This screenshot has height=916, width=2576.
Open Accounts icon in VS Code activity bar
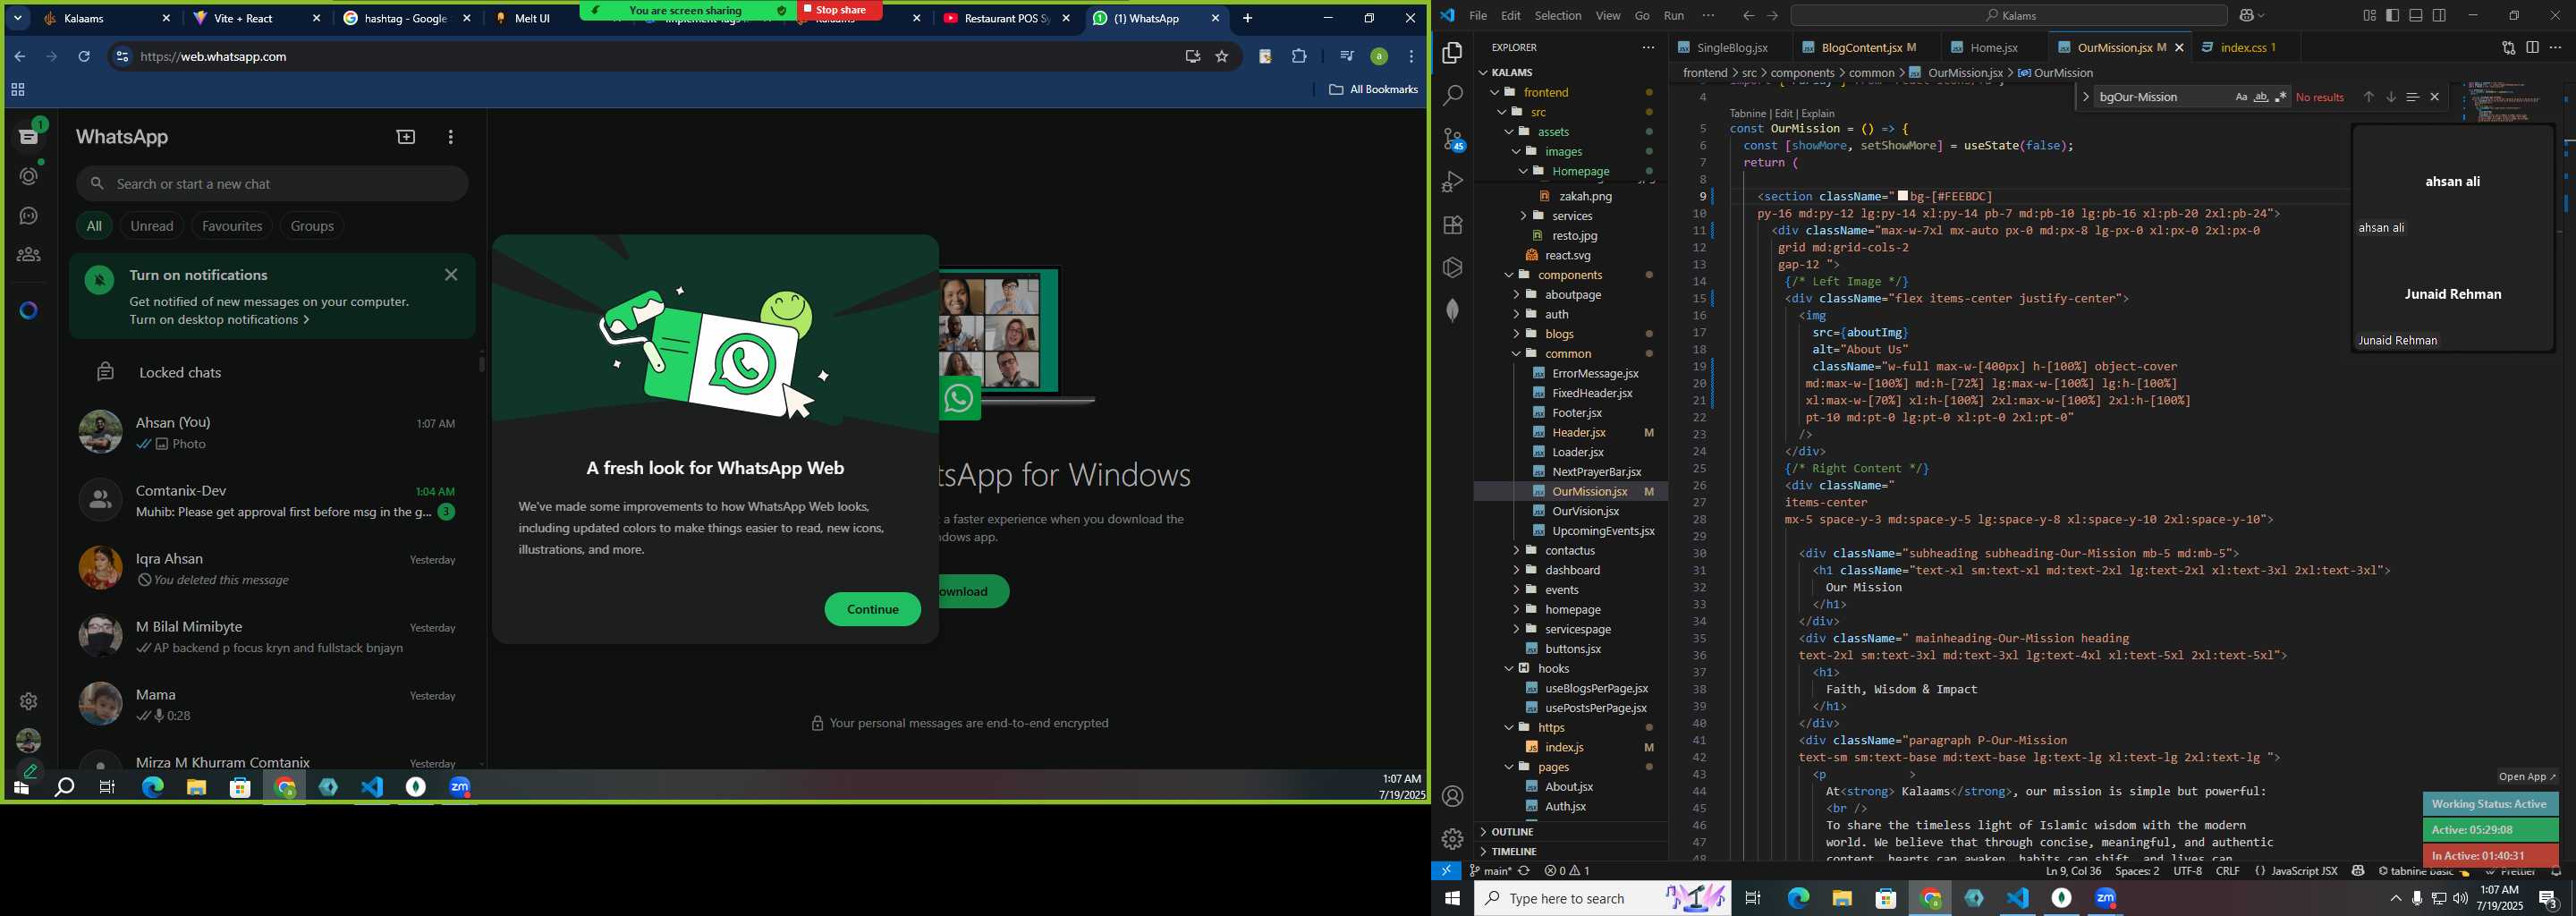pyautogui.click(x=1452, y=796)
